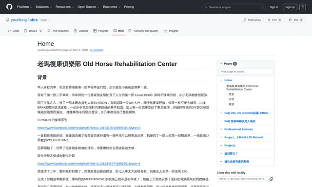The image size is (312, 187).
Task: Jump to the 展望 sidebar section
Action: 231,104
